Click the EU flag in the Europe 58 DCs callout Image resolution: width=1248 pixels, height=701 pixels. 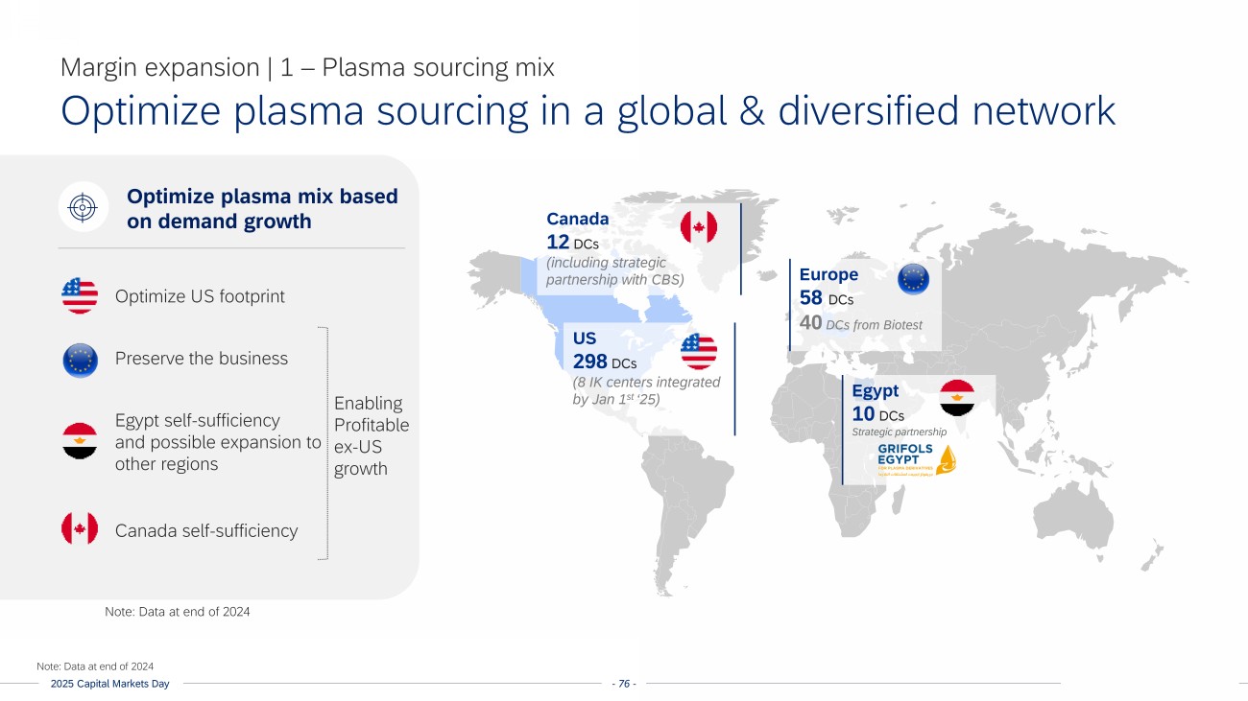coord(913,278)
